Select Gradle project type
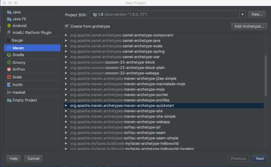Screen dimensions: 271x167 (x=32, y=55)
